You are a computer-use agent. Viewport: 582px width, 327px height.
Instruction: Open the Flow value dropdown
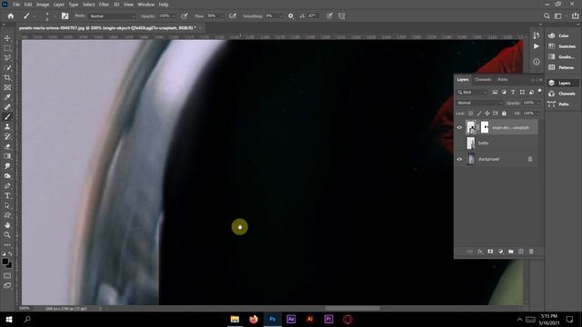pyautogui.click(x=222, y=16)
